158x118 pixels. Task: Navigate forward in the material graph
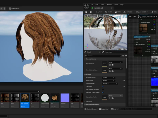tap(135, 16)
